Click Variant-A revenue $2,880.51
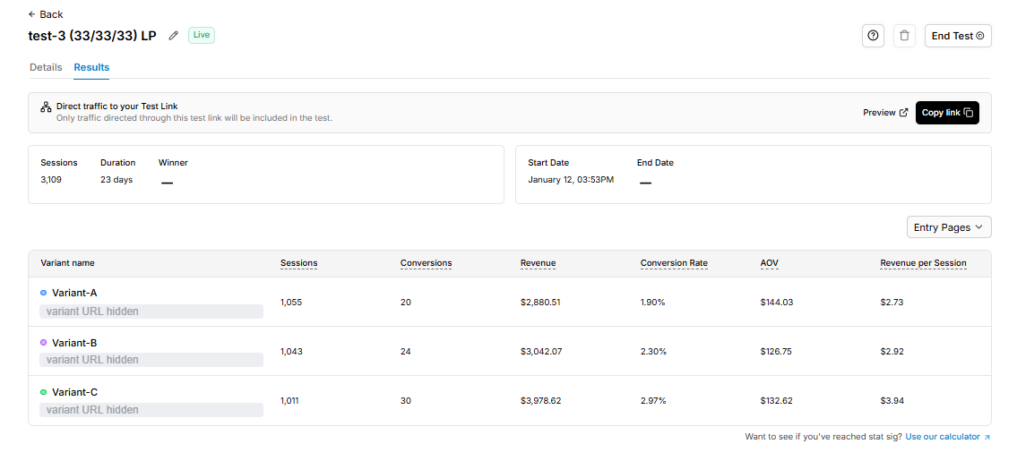Viewport: 1017px width, 461px height. pyautogui.click(x=540, y=303)
